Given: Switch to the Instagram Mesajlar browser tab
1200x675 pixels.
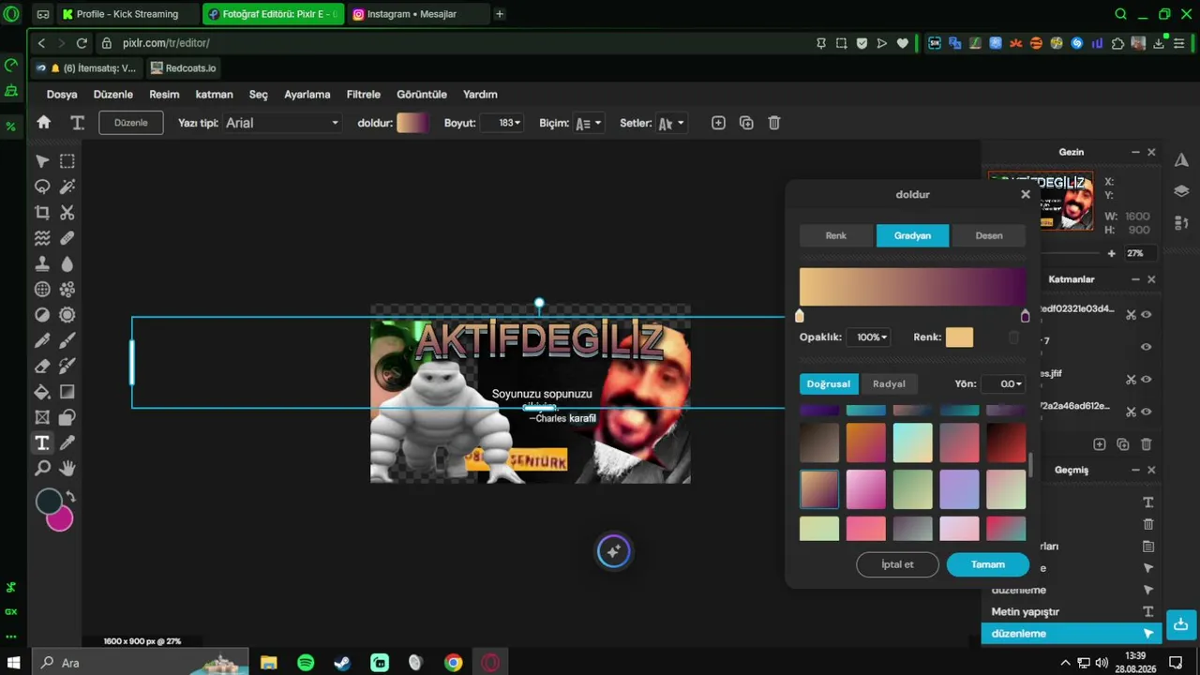Looking at the screenshot, I should (x=417, y=14).
